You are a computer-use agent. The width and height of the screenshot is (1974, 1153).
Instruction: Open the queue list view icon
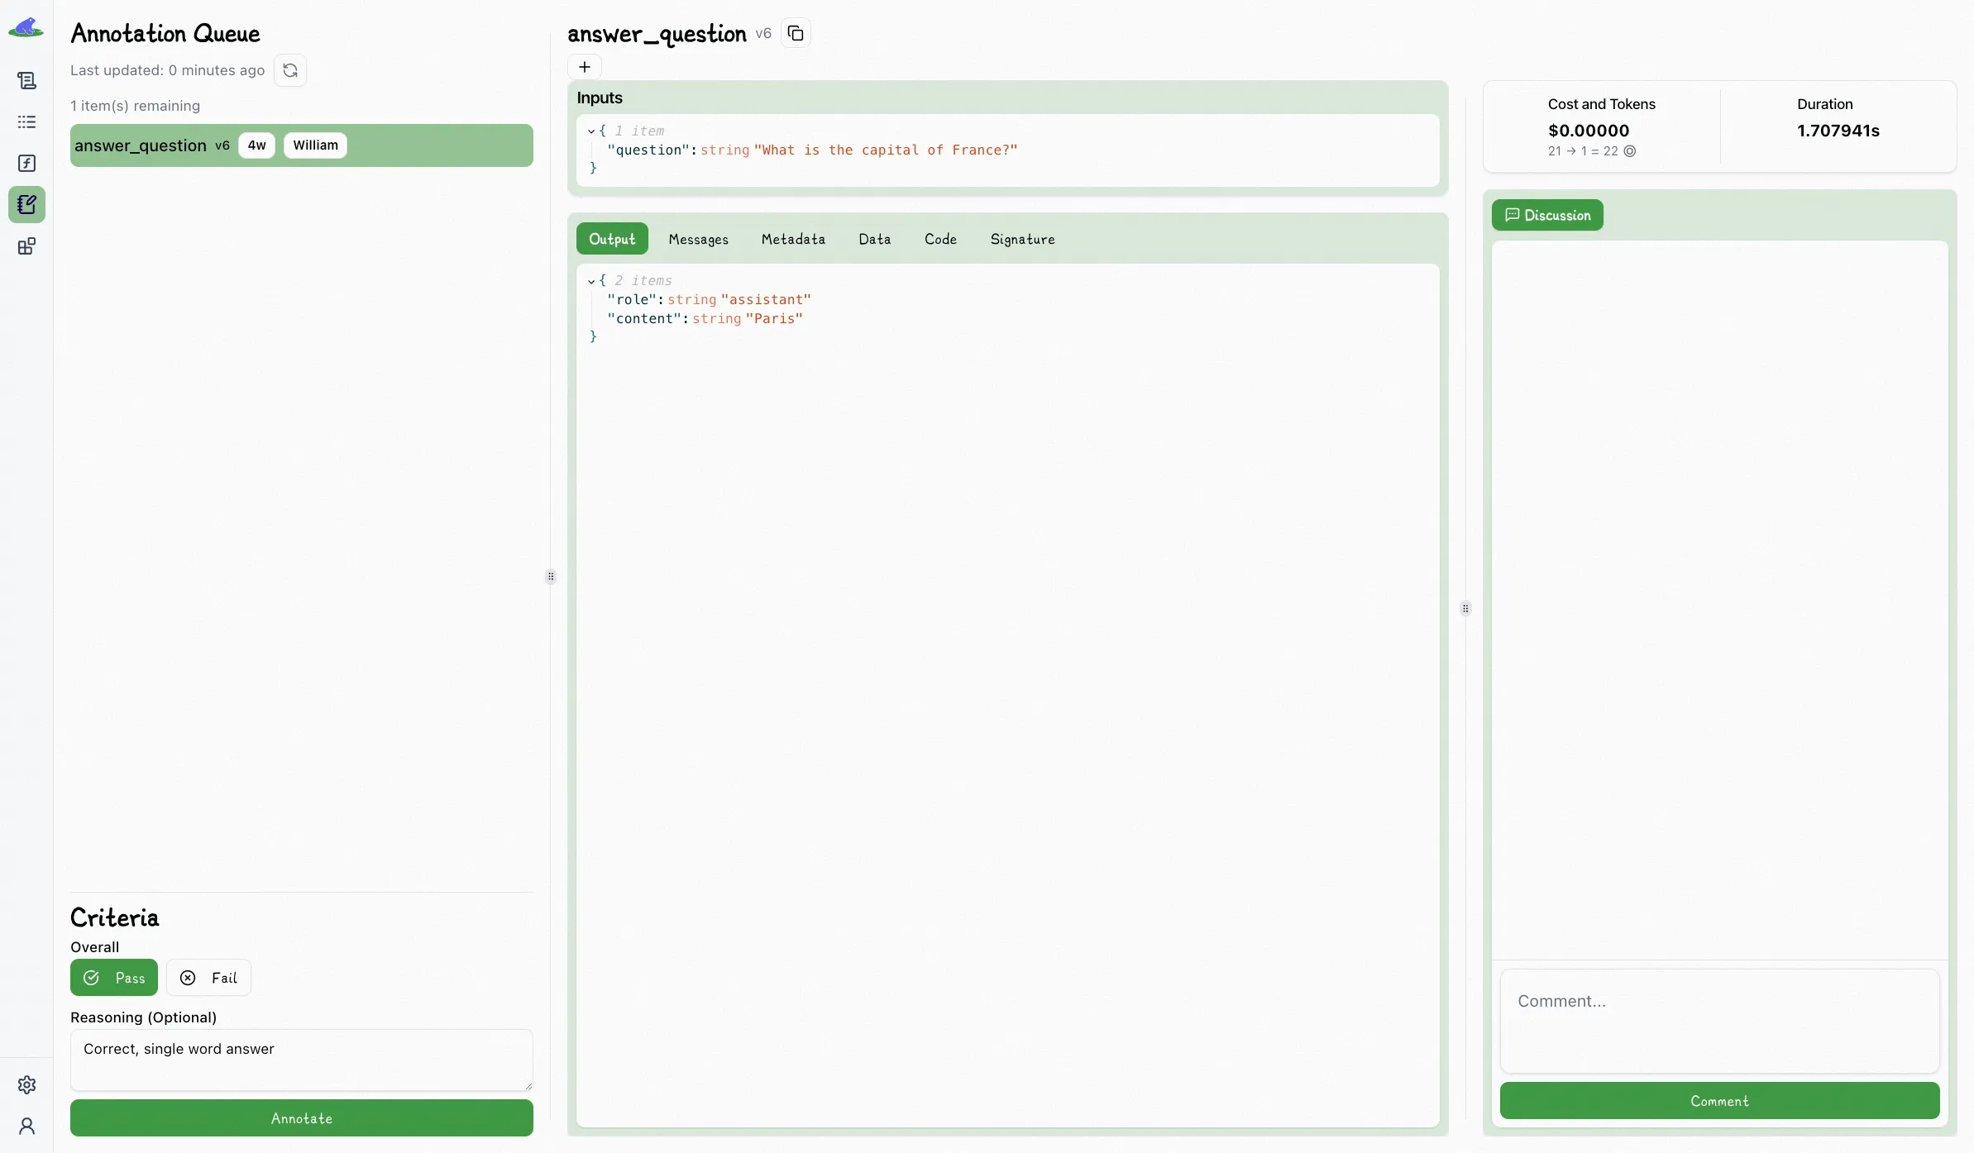[x=27, y=121]
